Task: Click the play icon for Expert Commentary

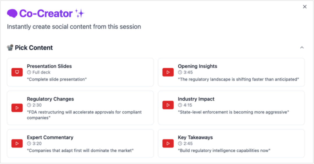Action: click(x=17, y=144)
